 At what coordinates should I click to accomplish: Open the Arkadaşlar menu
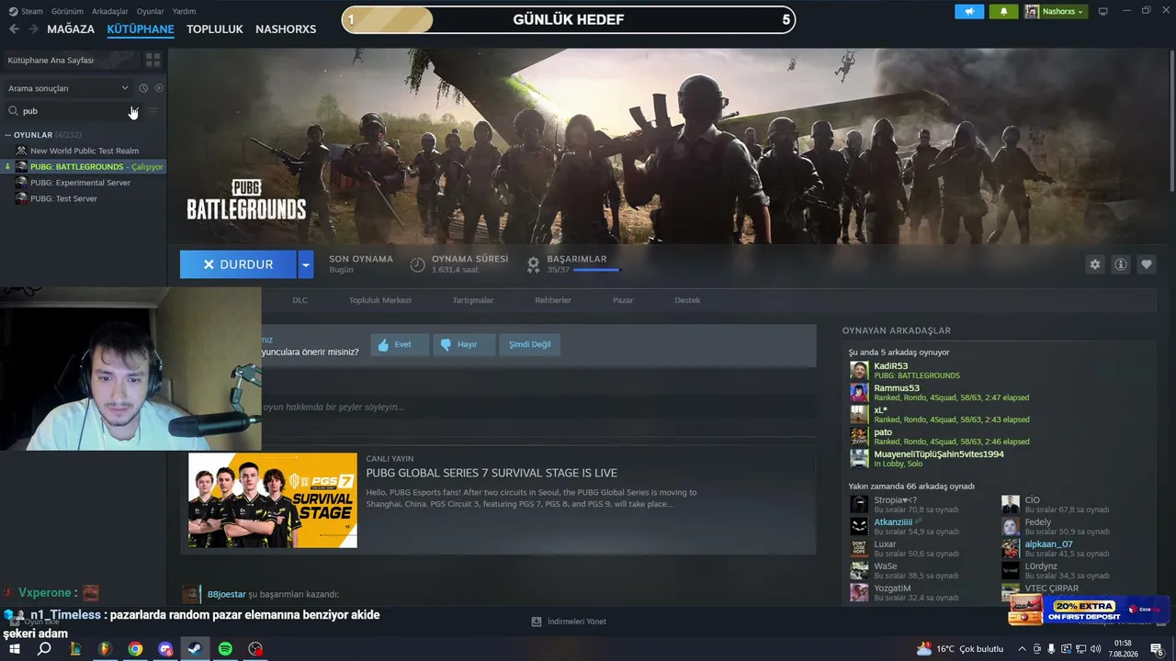(110, 11)
